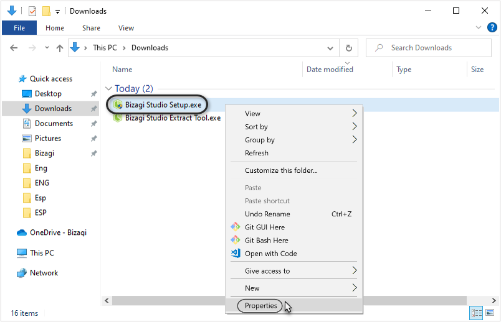501x322 pixels.
Task: Click the Refresh button beside the address bar
Action: point(348,48)
